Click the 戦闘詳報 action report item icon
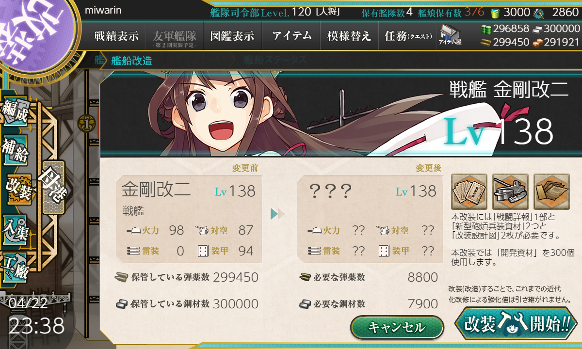This screenshot has height=349, width=582. [x=469, y=191]
